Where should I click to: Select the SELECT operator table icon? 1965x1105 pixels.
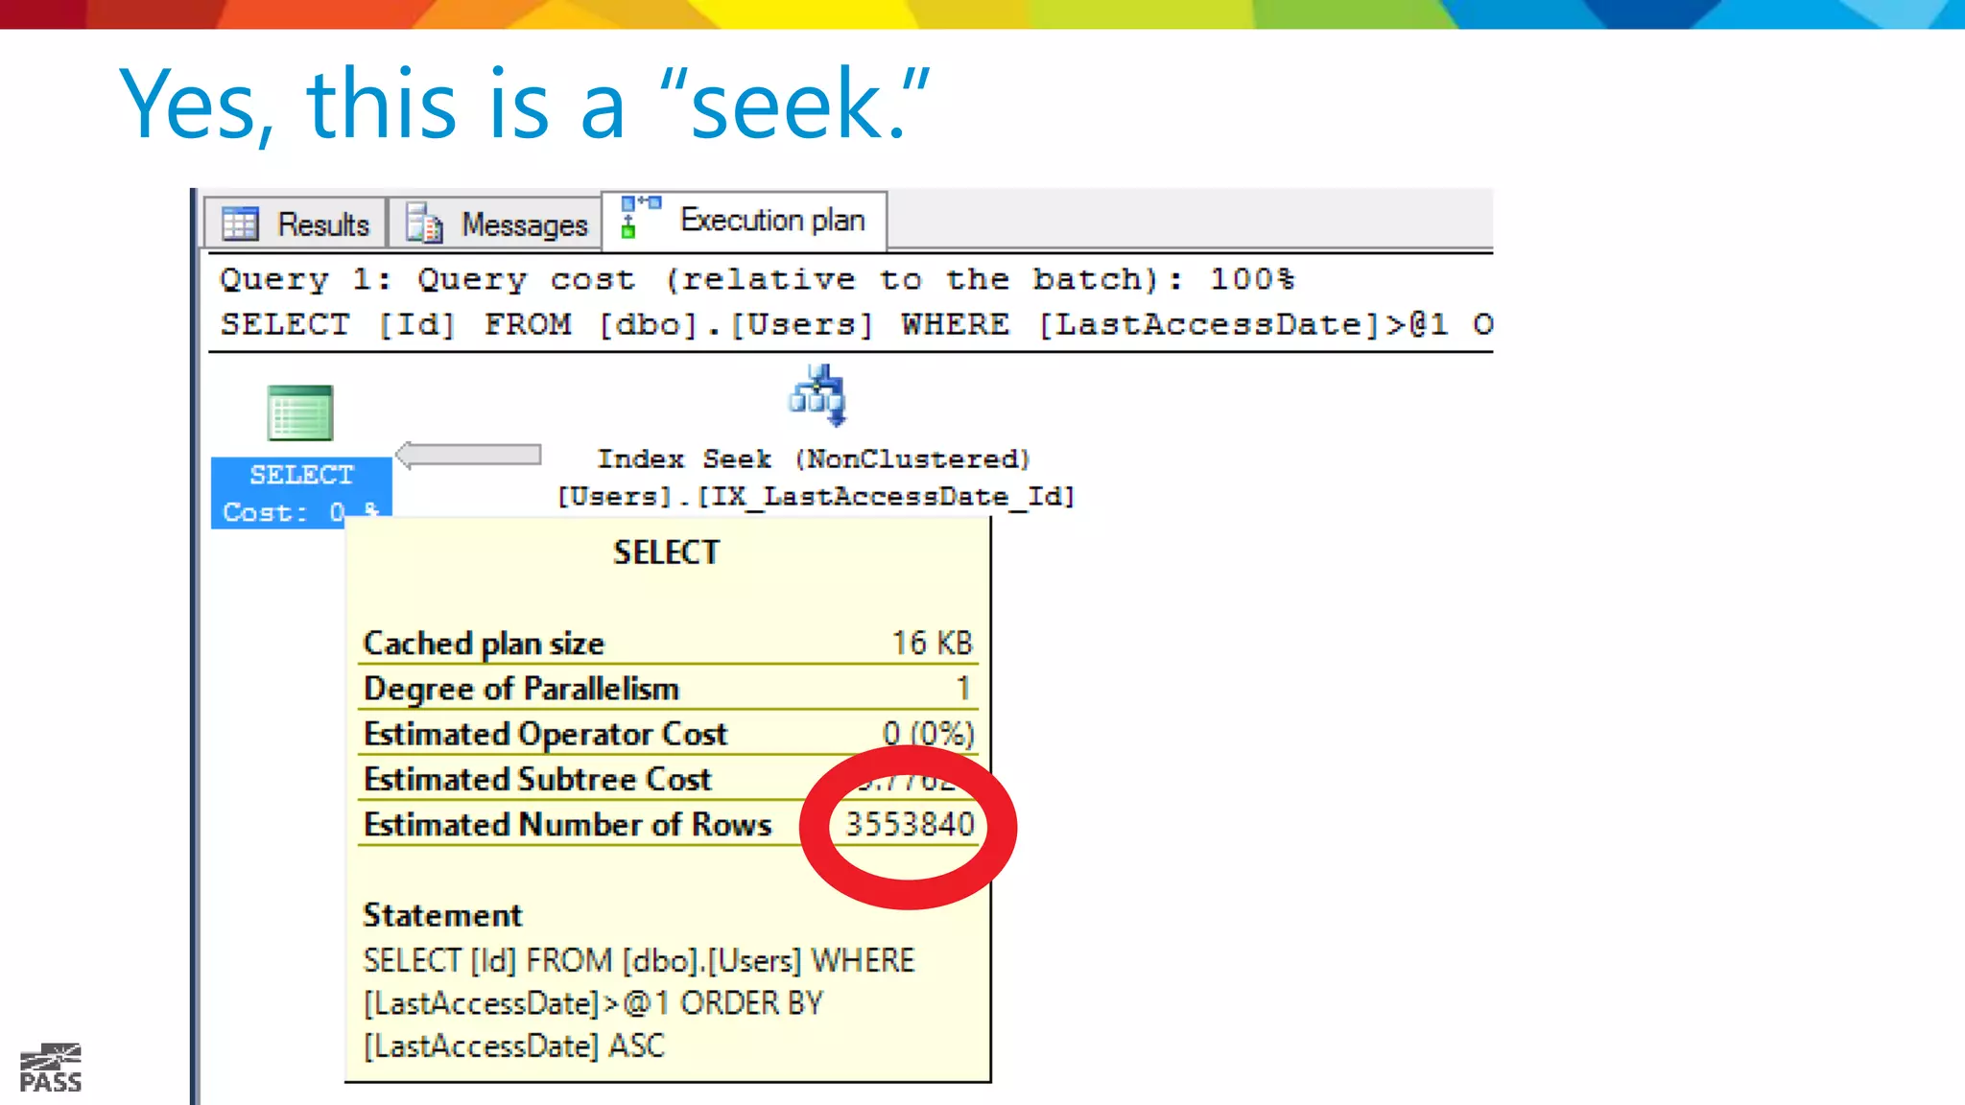pyautogui.click(x=300, y=412)
